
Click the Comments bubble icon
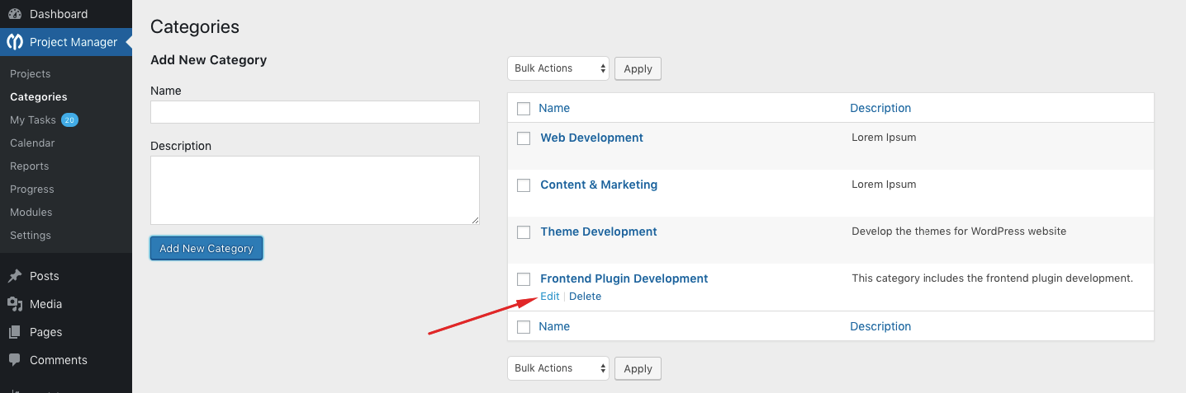[x=15, y=360]
